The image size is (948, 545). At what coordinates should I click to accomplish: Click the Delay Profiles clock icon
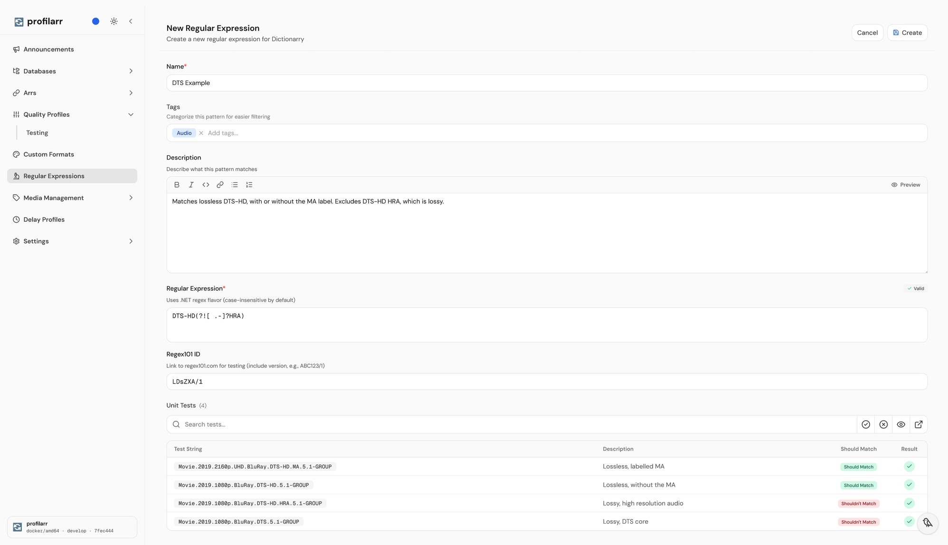16,219
